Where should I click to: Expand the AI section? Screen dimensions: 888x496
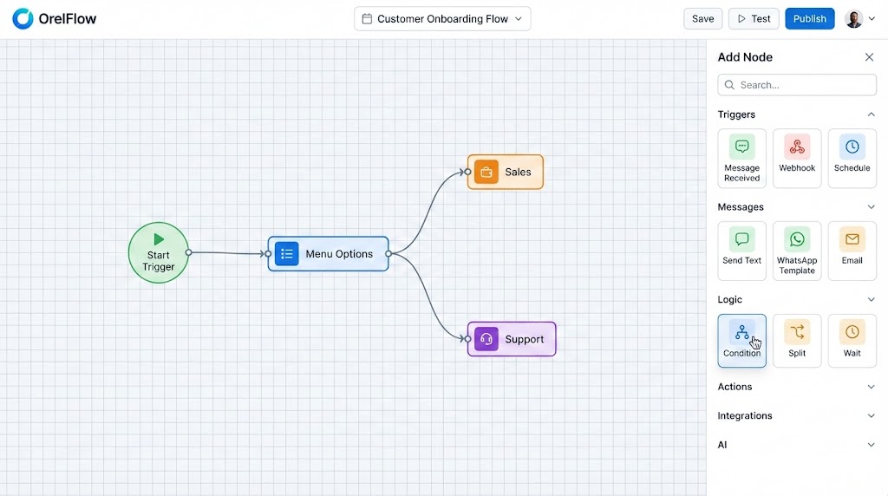(x=871, y=445)
